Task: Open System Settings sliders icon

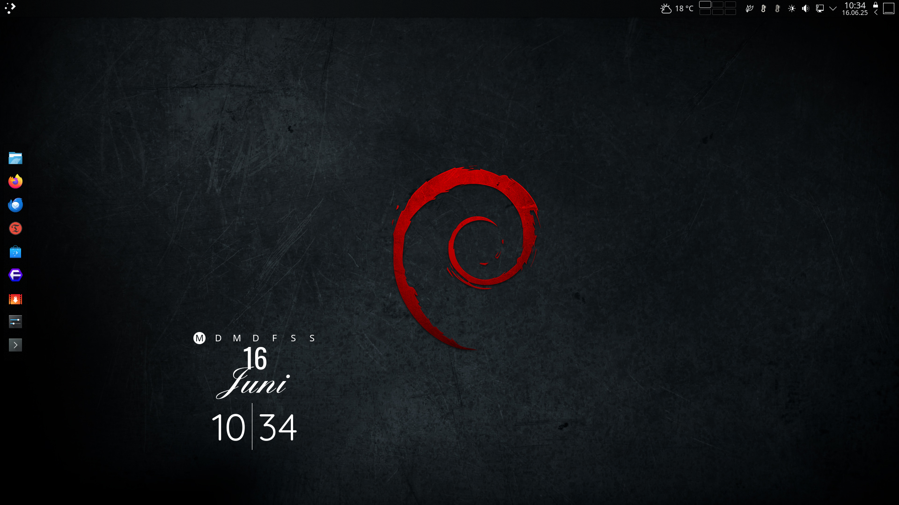Action: pos(15,322)
